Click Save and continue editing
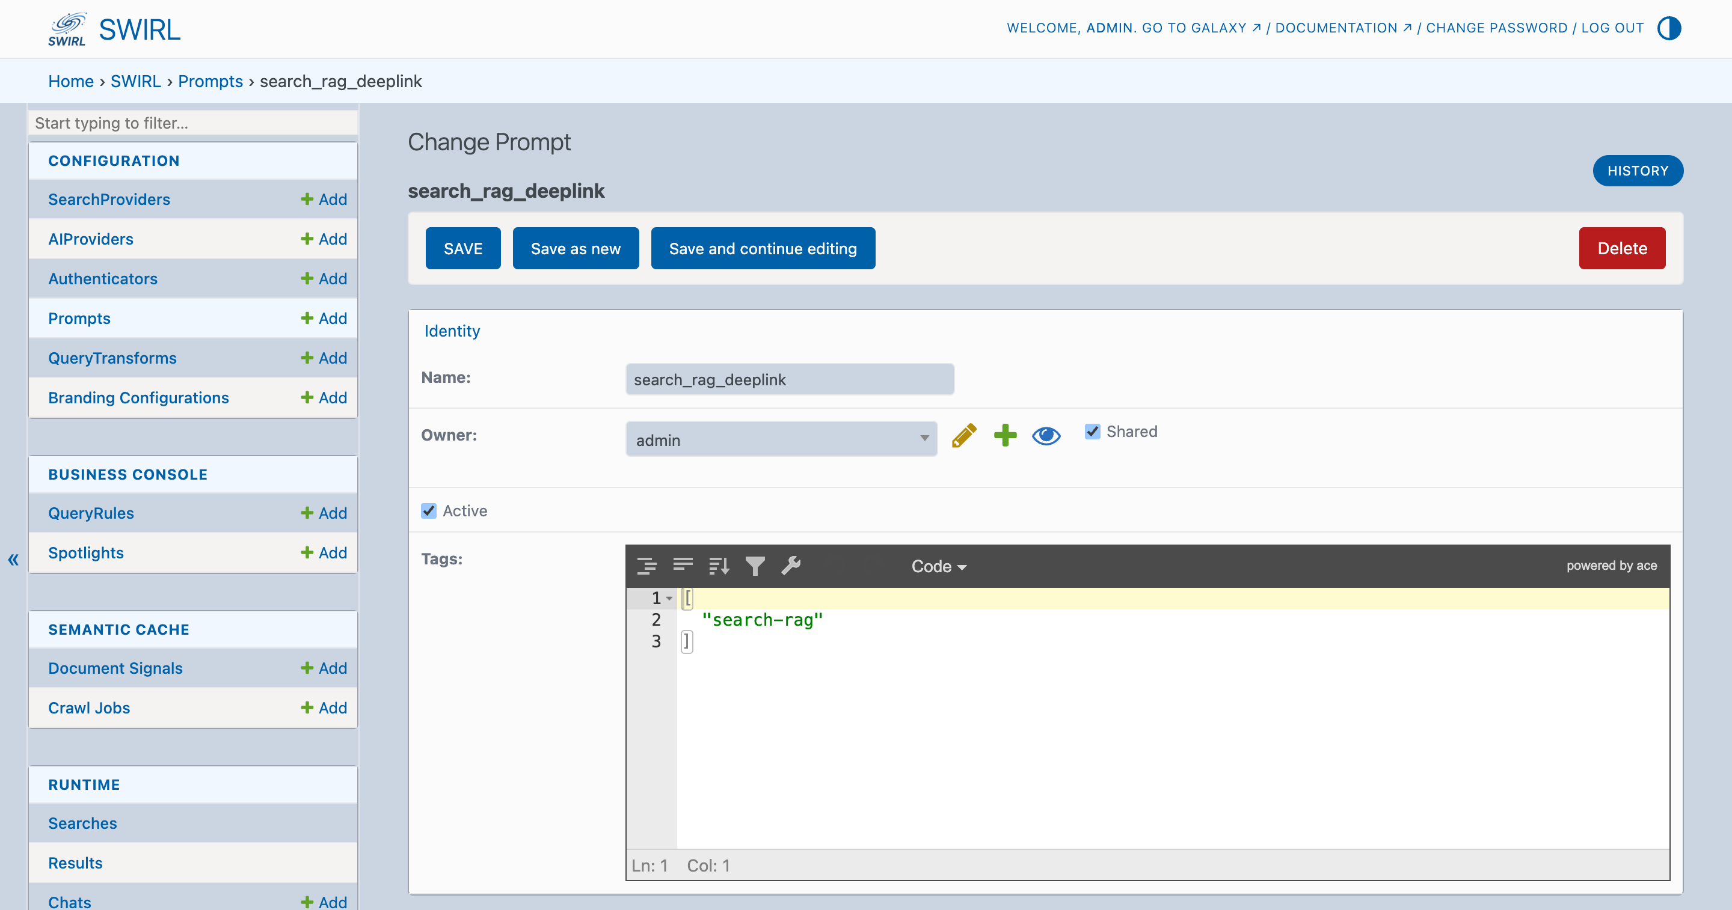 point(763,249)
